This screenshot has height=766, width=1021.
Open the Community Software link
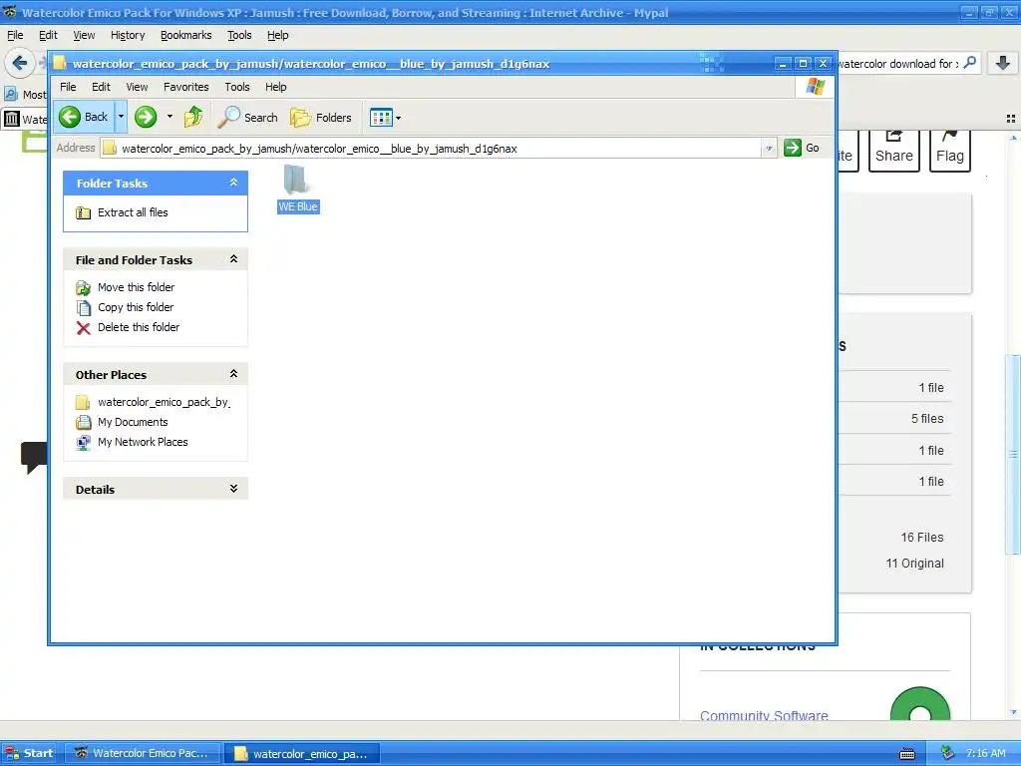(x=764, y=716)
